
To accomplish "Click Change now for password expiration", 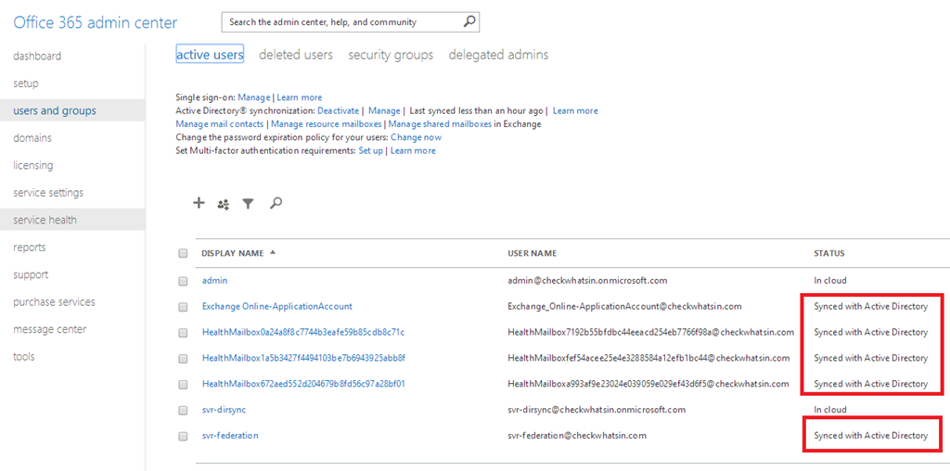I will (x=417, y=137).
